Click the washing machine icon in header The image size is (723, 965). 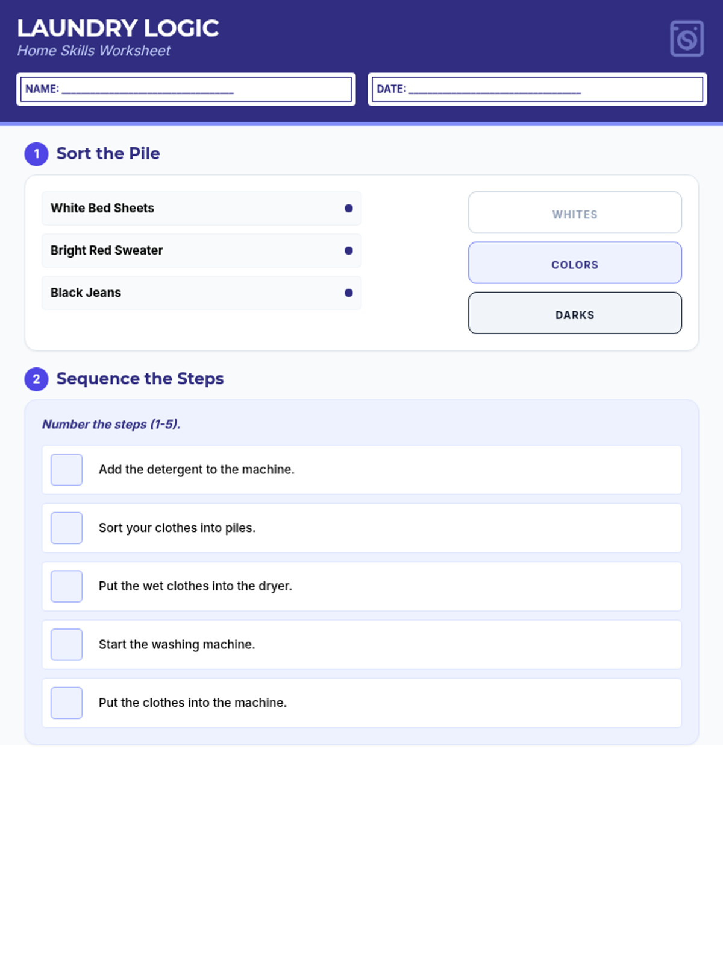point(687,39)
